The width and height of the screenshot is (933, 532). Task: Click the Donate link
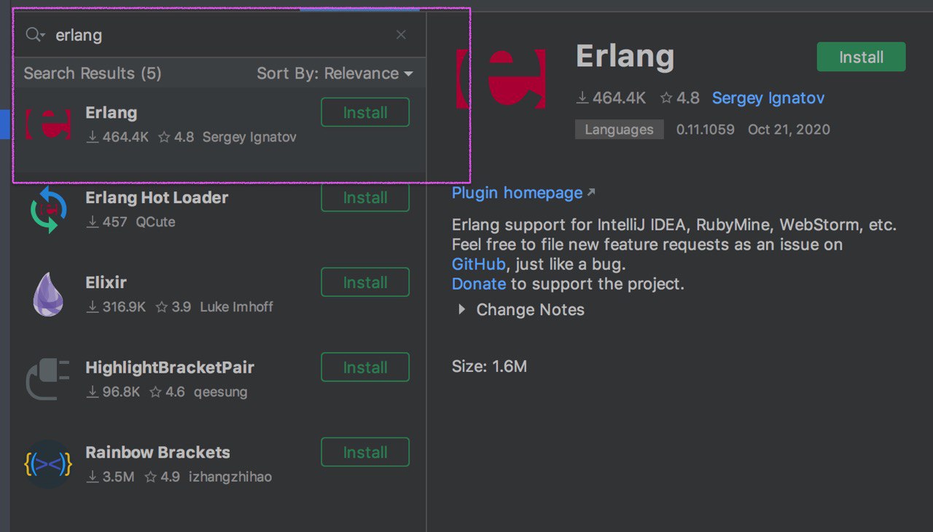(x=478, y=284)
